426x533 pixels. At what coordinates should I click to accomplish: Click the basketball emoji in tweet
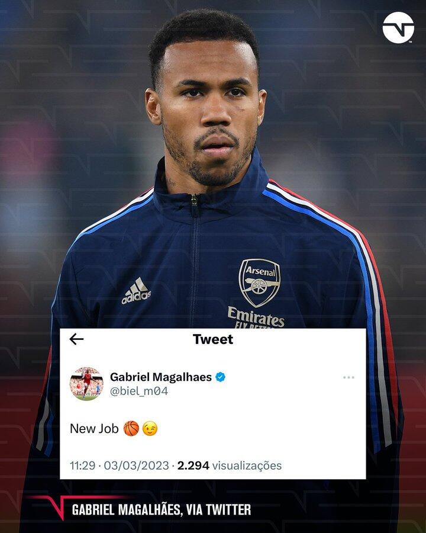(x=131, y=428)
